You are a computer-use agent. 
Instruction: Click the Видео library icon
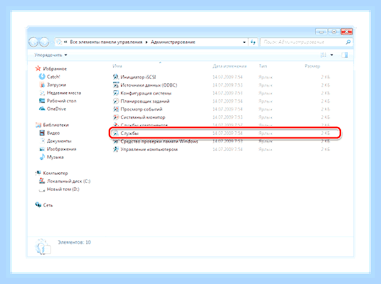[42, 133]
